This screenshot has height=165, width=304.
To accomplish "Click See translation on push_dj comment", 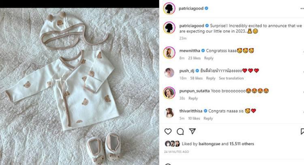I will tap(231, 78).
